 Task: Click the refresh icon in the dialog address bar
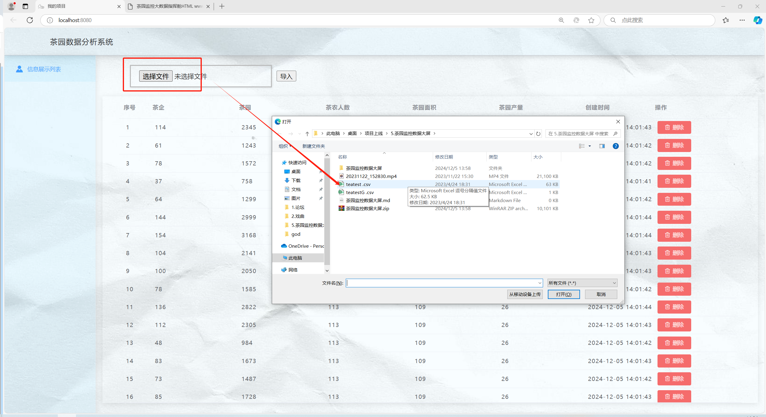(538, 134)
